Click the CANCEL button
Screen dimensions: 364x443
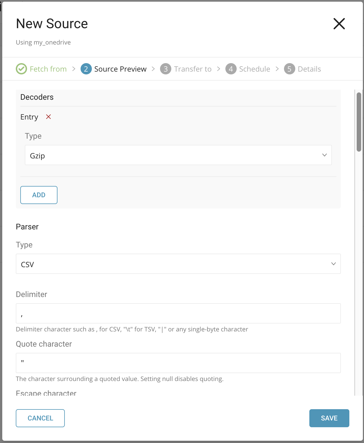coord(40,418)
